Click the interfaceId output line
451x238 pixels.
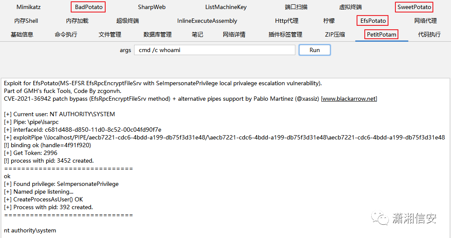[82, 130]
